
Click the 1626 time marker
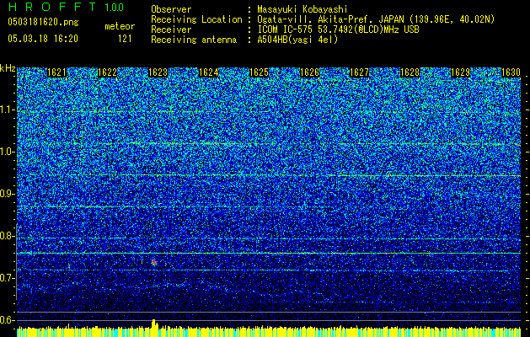tap(309, 72)
